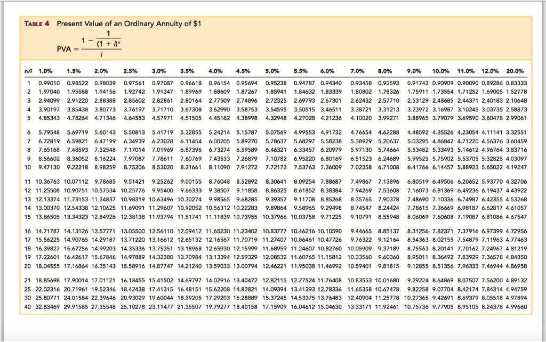Click the value 0.99010 in the first row
The image size is (546, 342).
(x=49, y=83)
